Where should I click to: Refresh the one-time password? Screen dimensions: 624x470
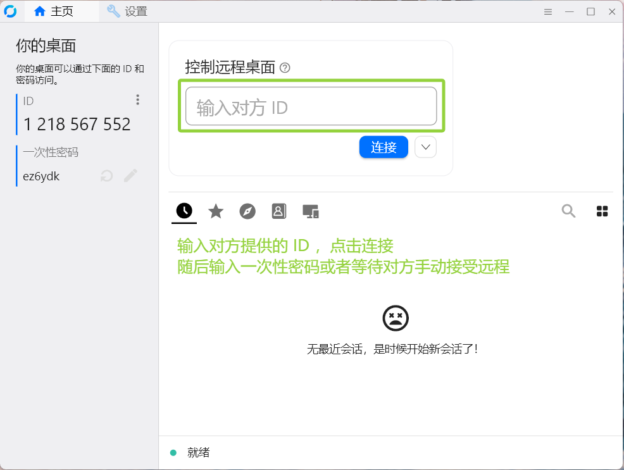pyautogui.click(x=107, y=176)
